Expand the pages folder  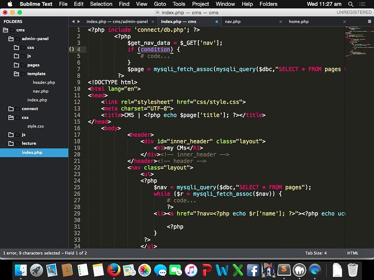tap(16, 65)
